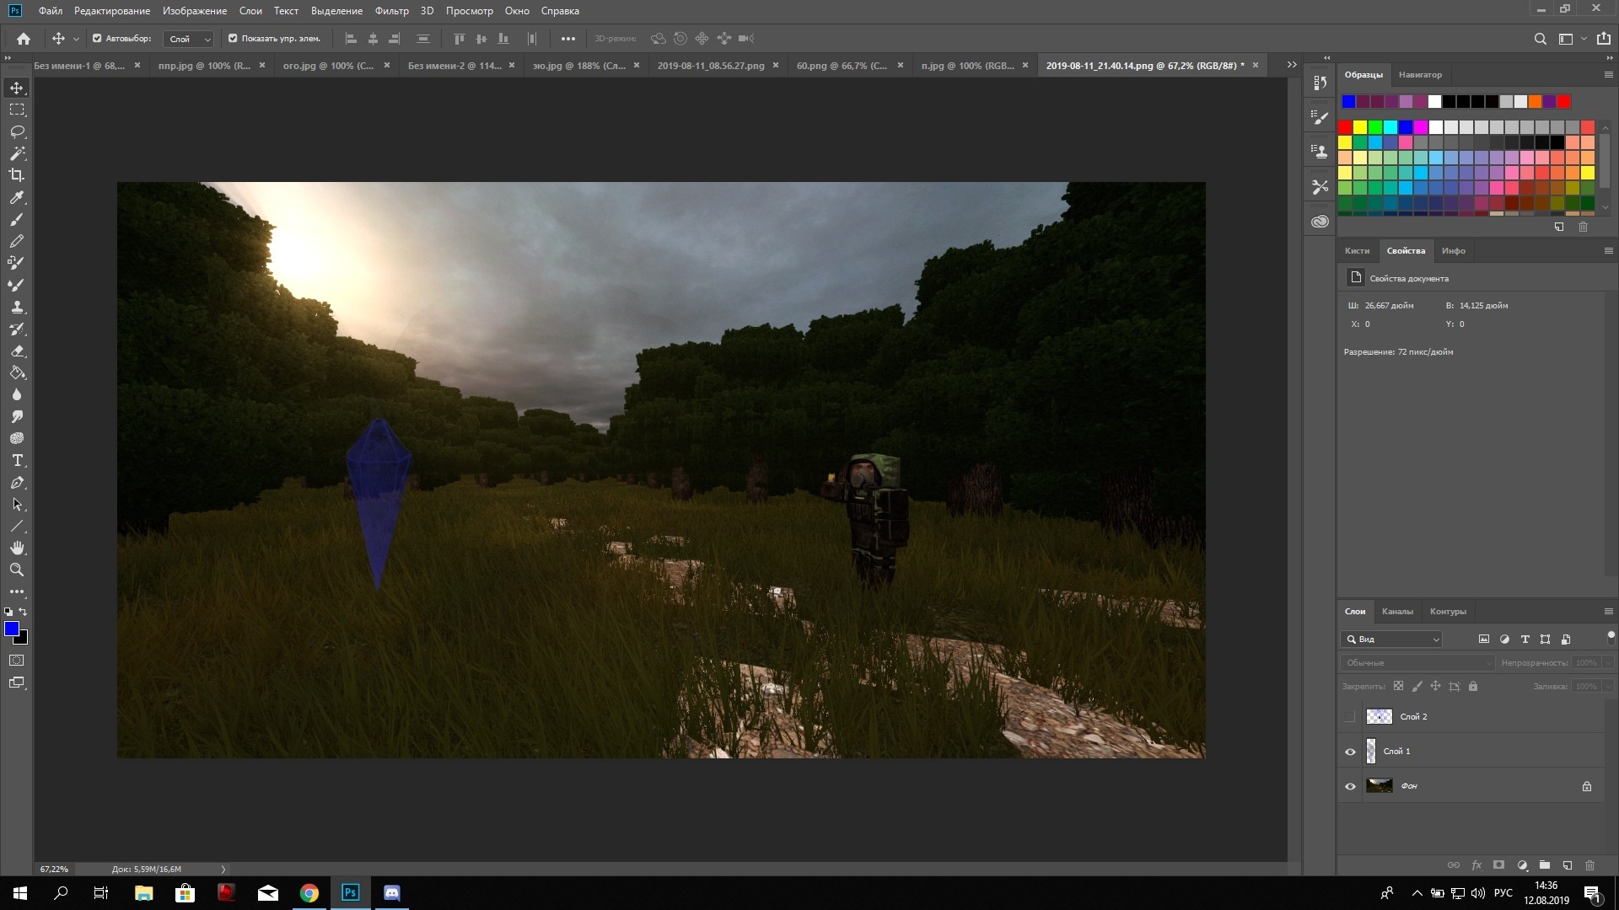Select the Lasso tool
The height and width of the screenshot is (910, 1619).
point(17,132)
